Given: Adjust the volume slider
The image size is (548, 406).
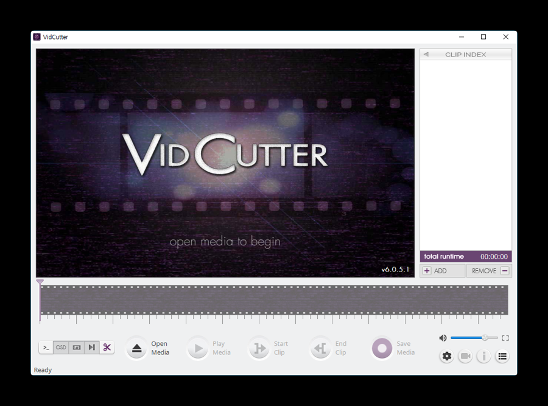Looking at the screenshot, I should [474, 338].
